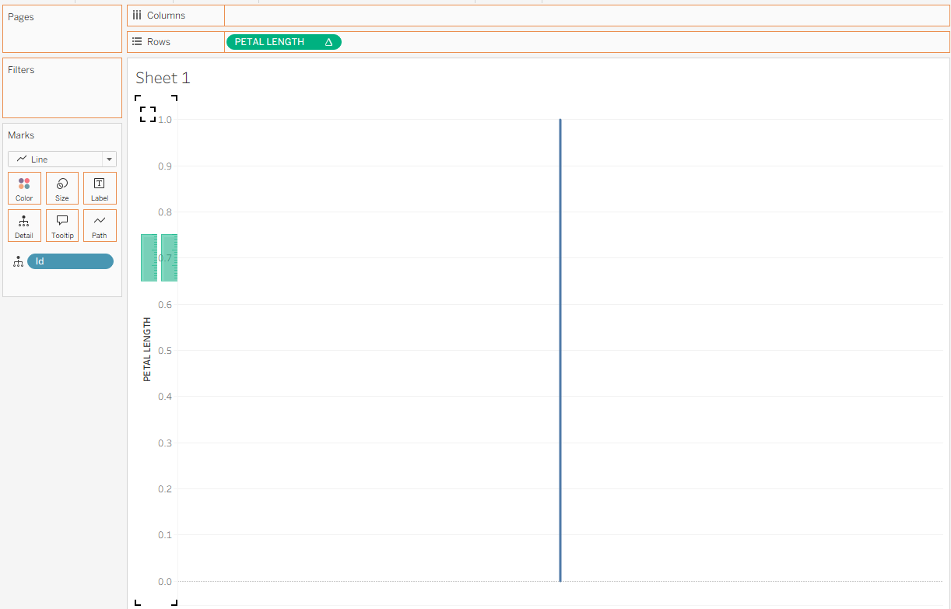Open the Size marks card
This screenshot has height=609, width=951.
[x=62, y=188]
